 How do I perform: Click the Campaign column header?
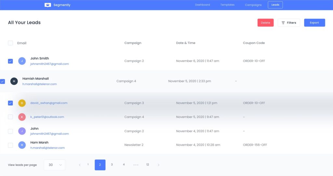[133, 43]
